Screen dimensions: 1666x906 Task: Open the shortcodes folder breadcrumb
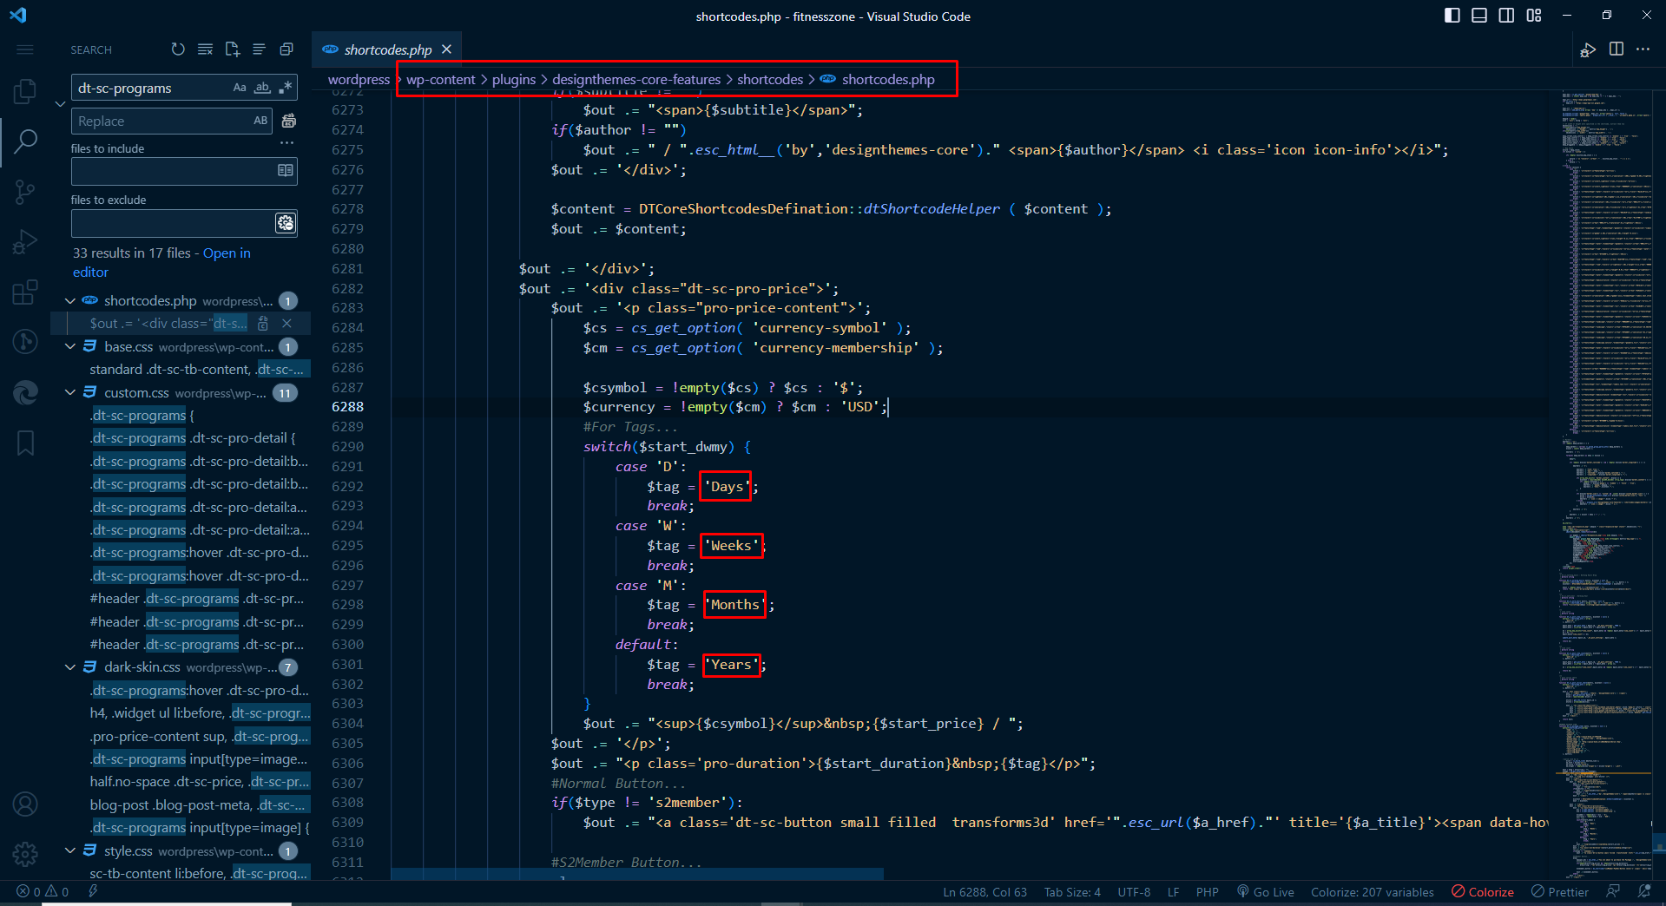click(770, 79)
